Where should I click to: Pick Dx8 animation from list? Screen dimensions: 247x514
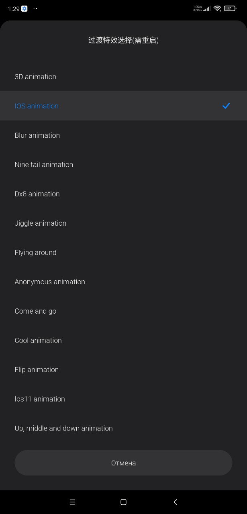(123, 194)
